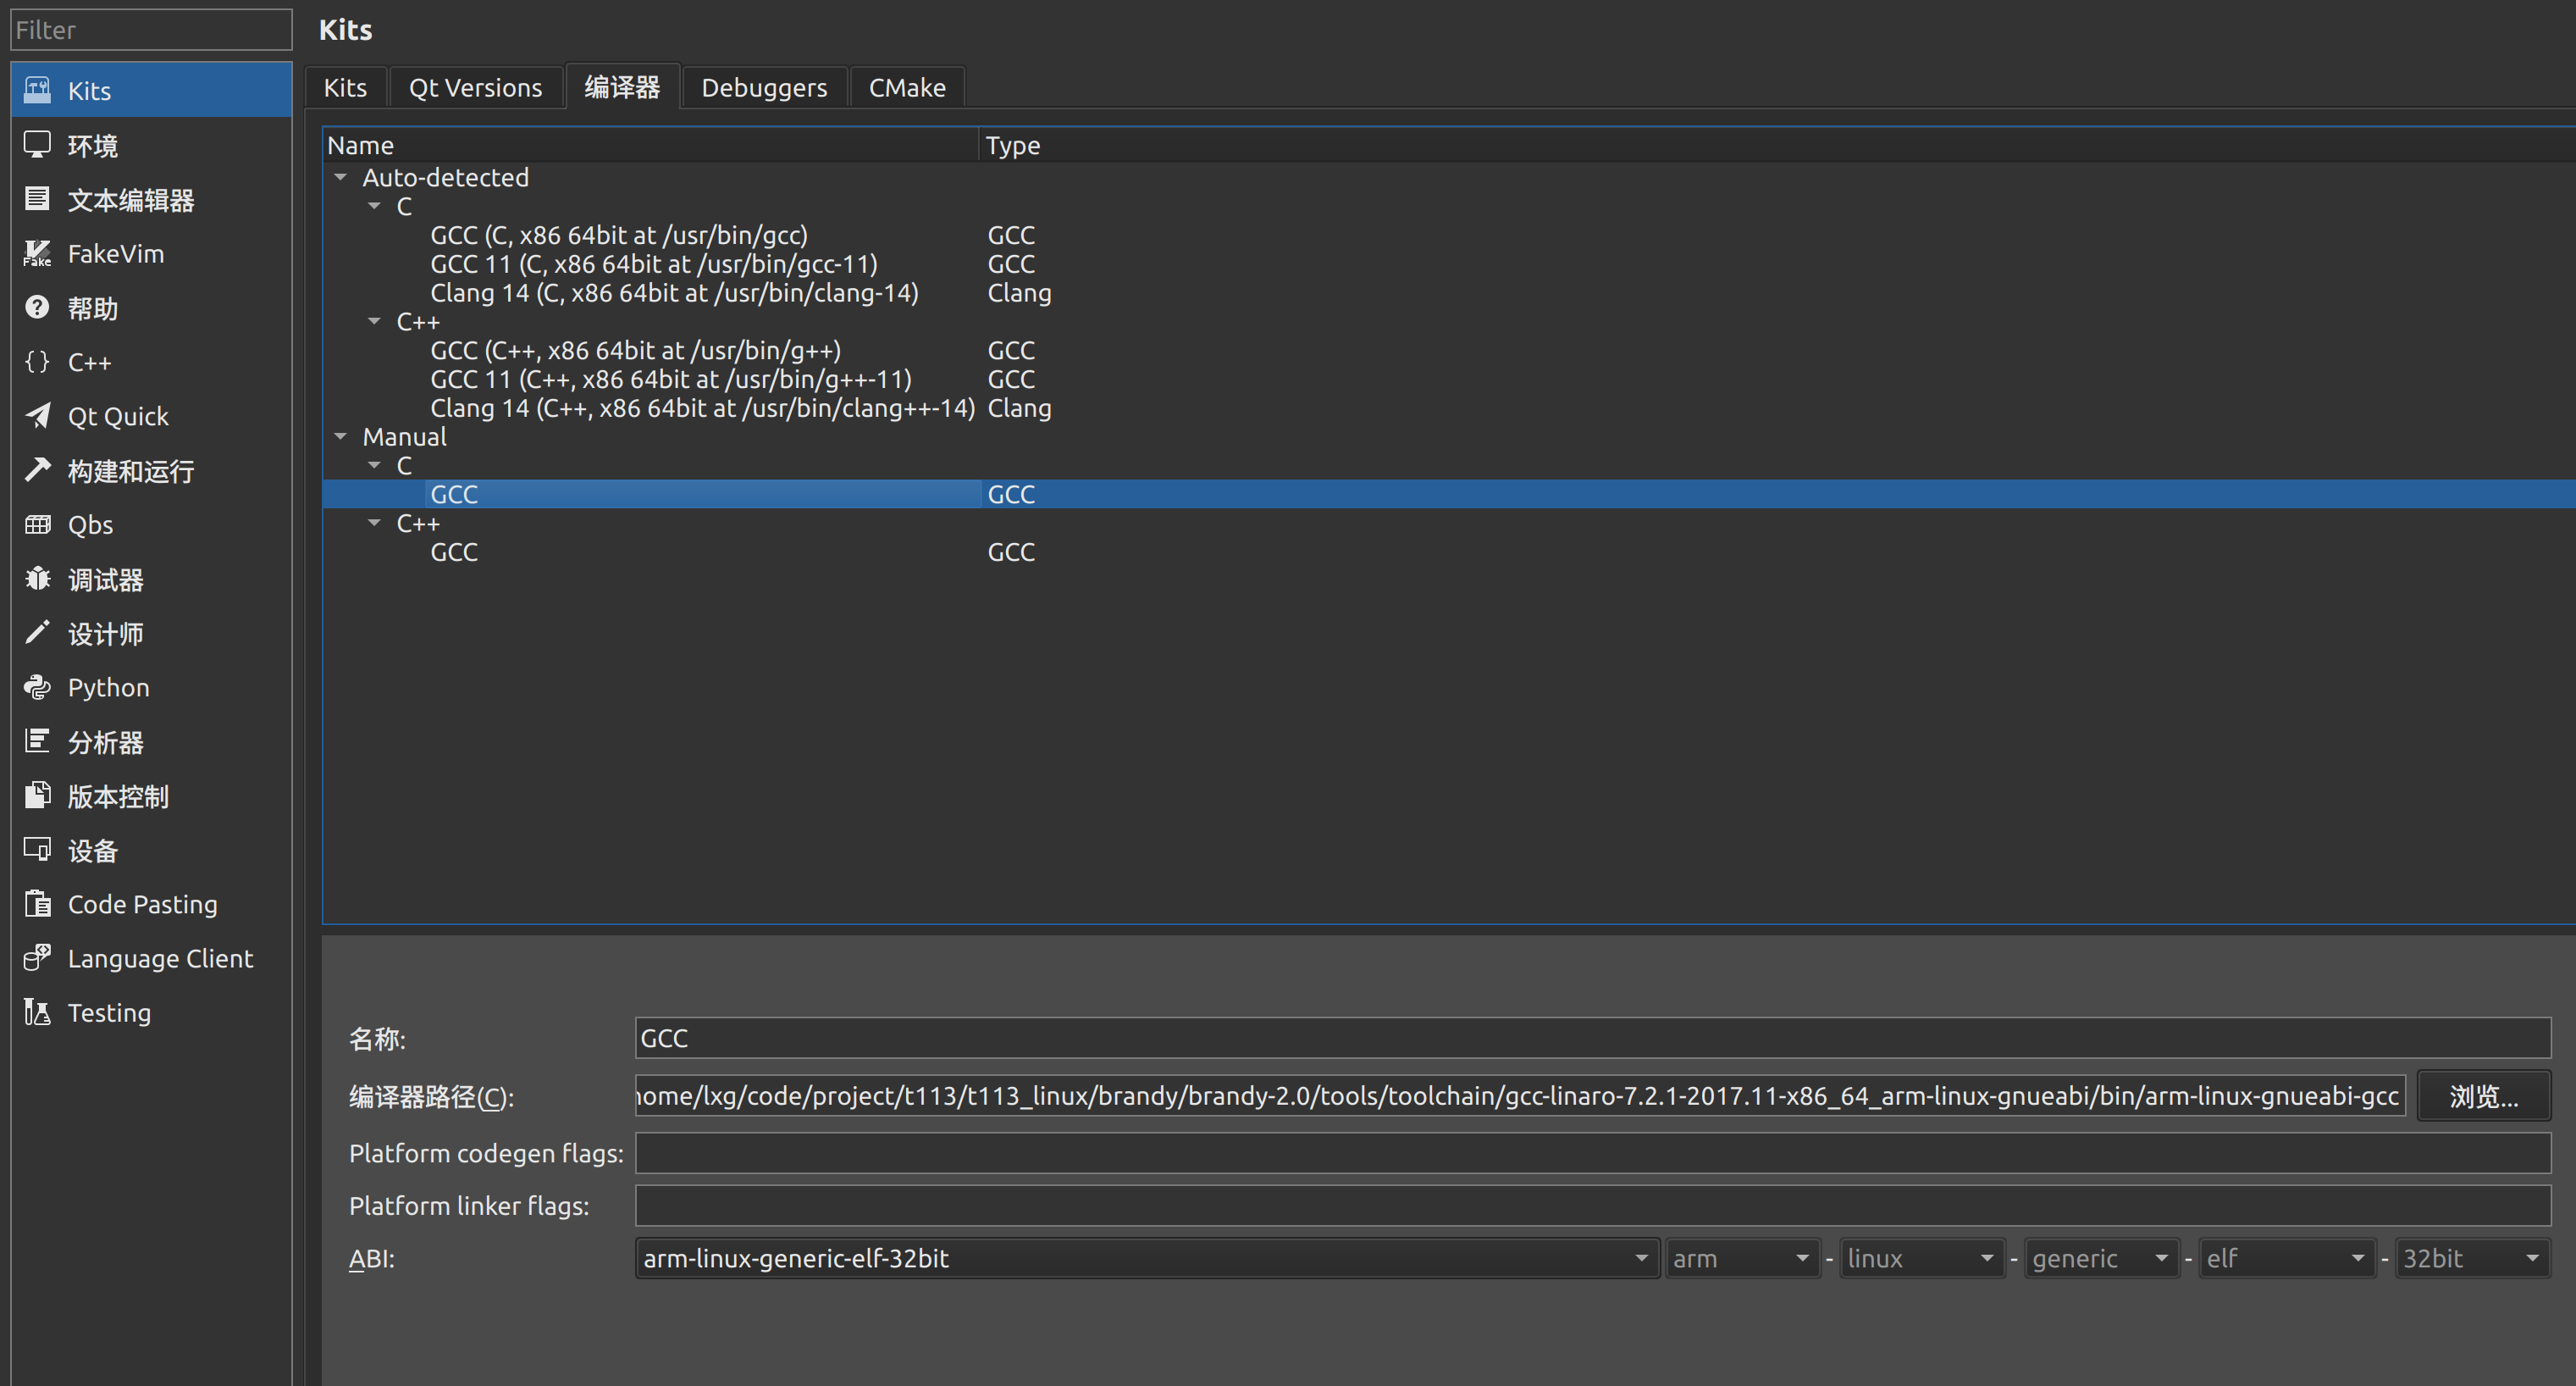Viewport: 2576px width, 1386px height.
Task: Collapse the C group under Manual
Action: tap(375, 465)
